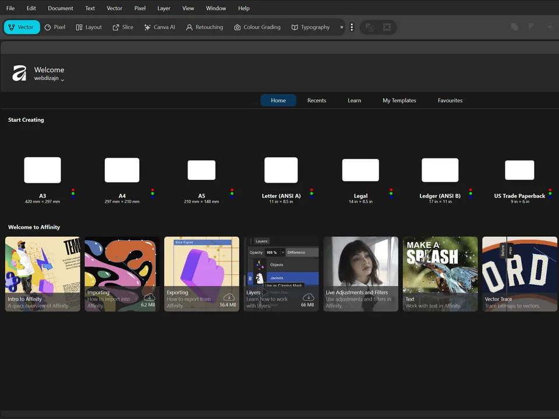Select the Vector persona in the toolbar
This screenshot has height=419, width=559.
click(22, 27)
